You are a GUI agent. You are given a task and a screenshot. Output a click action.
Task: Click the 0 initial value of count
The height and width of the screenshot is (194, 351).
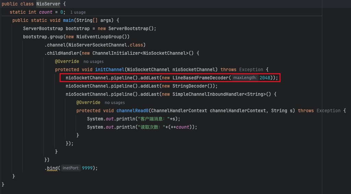(x=62, y=12)
